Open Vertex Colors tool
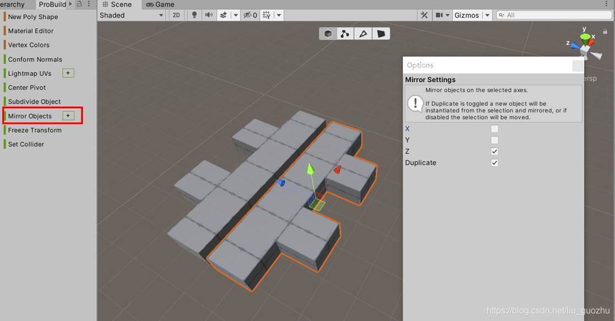Viewport: 615px width, 321px height. pyautogui.click(x=29, y=45)
